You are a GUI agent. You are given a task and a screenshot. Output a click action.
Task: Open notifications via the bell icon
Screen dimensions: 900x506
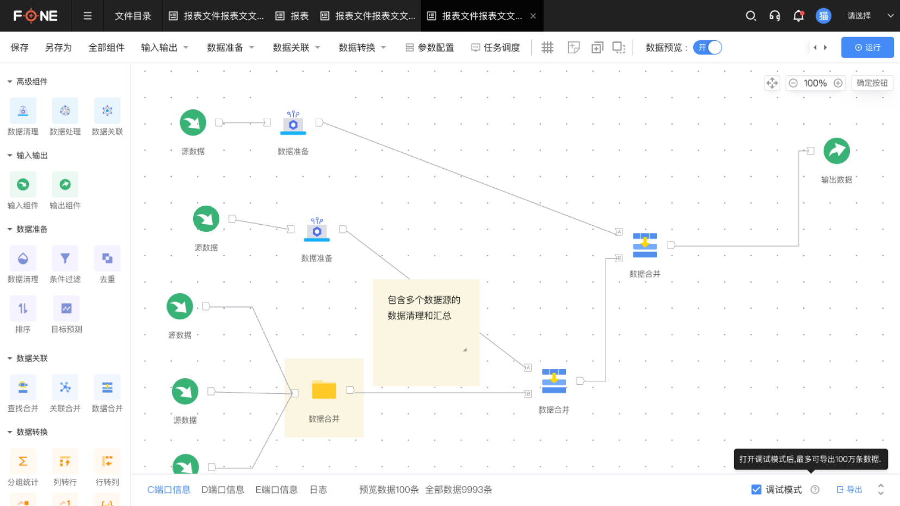(798, 16)
